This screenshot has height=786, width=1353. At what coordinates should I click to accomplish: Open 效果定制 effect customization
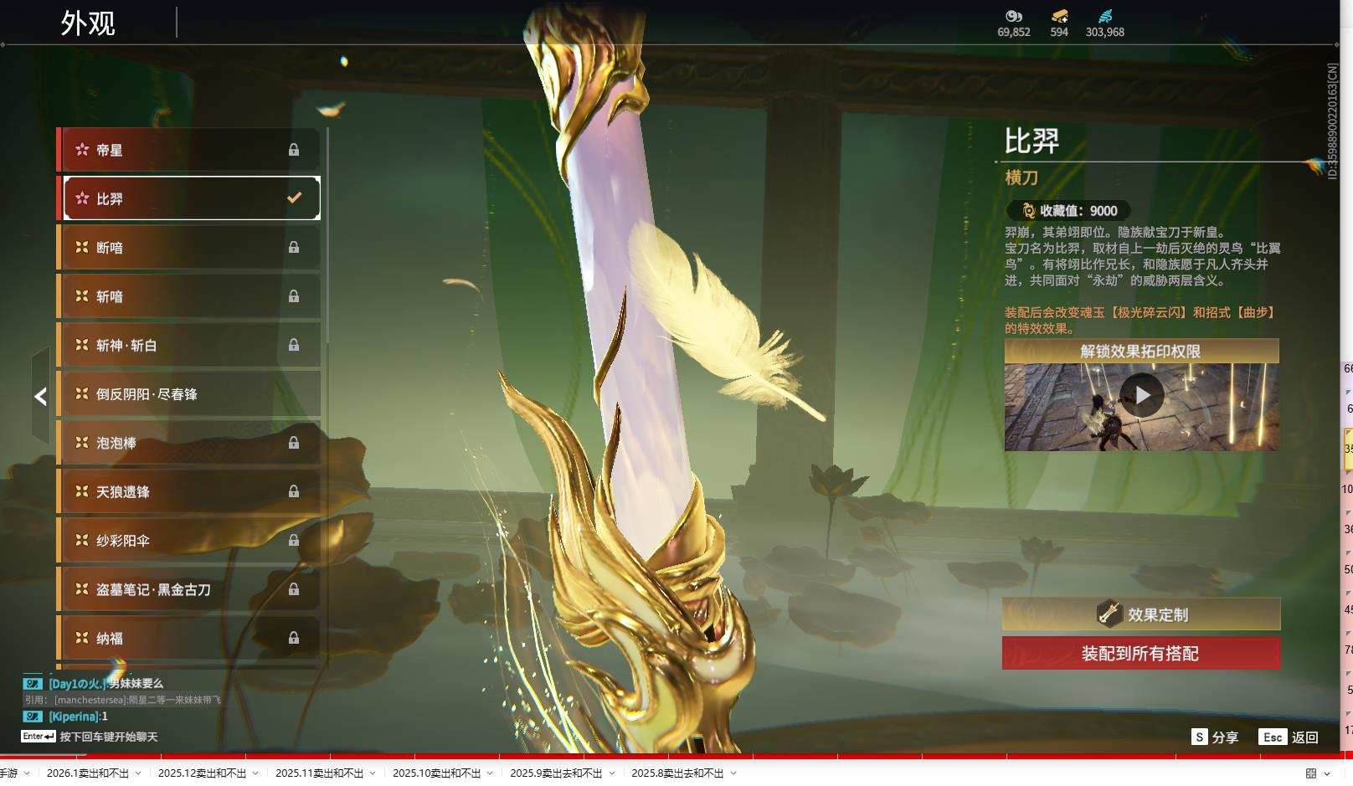pyautogui.click(x=1141, y=614)
